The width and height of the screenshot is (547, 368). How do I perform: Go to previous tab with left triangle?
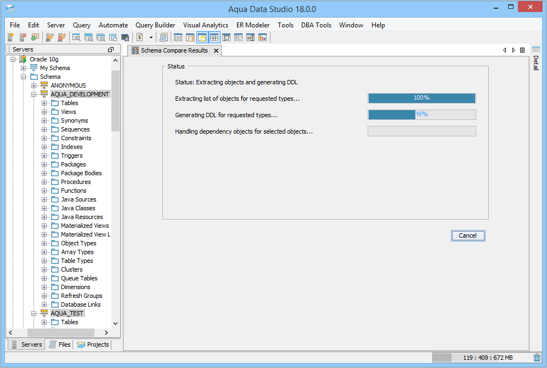(x=504, y=50)
